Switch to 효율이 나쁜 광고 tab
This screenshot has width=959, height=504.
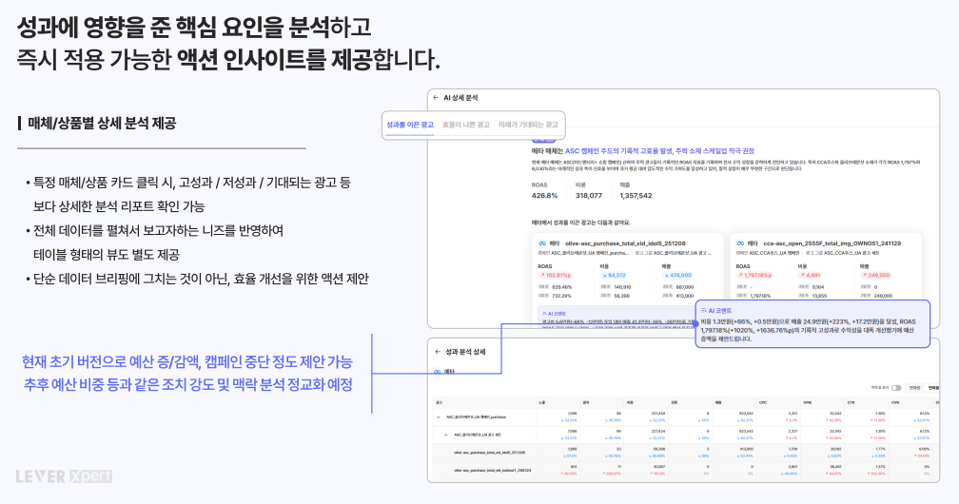(x=466, y=125)
